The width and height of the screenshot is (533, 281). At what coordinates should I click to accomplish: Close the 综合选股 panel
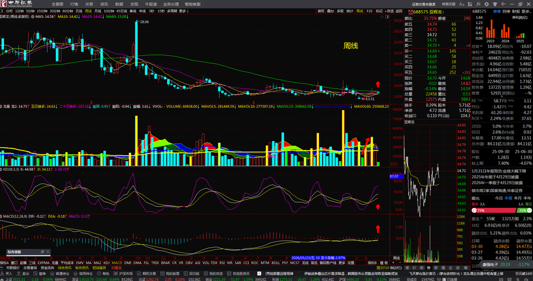[48, 252]
